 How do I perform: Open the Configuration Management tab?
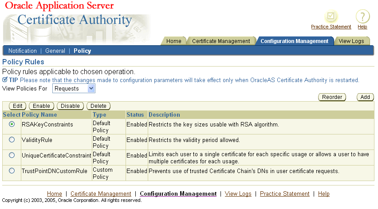point(294,41)
